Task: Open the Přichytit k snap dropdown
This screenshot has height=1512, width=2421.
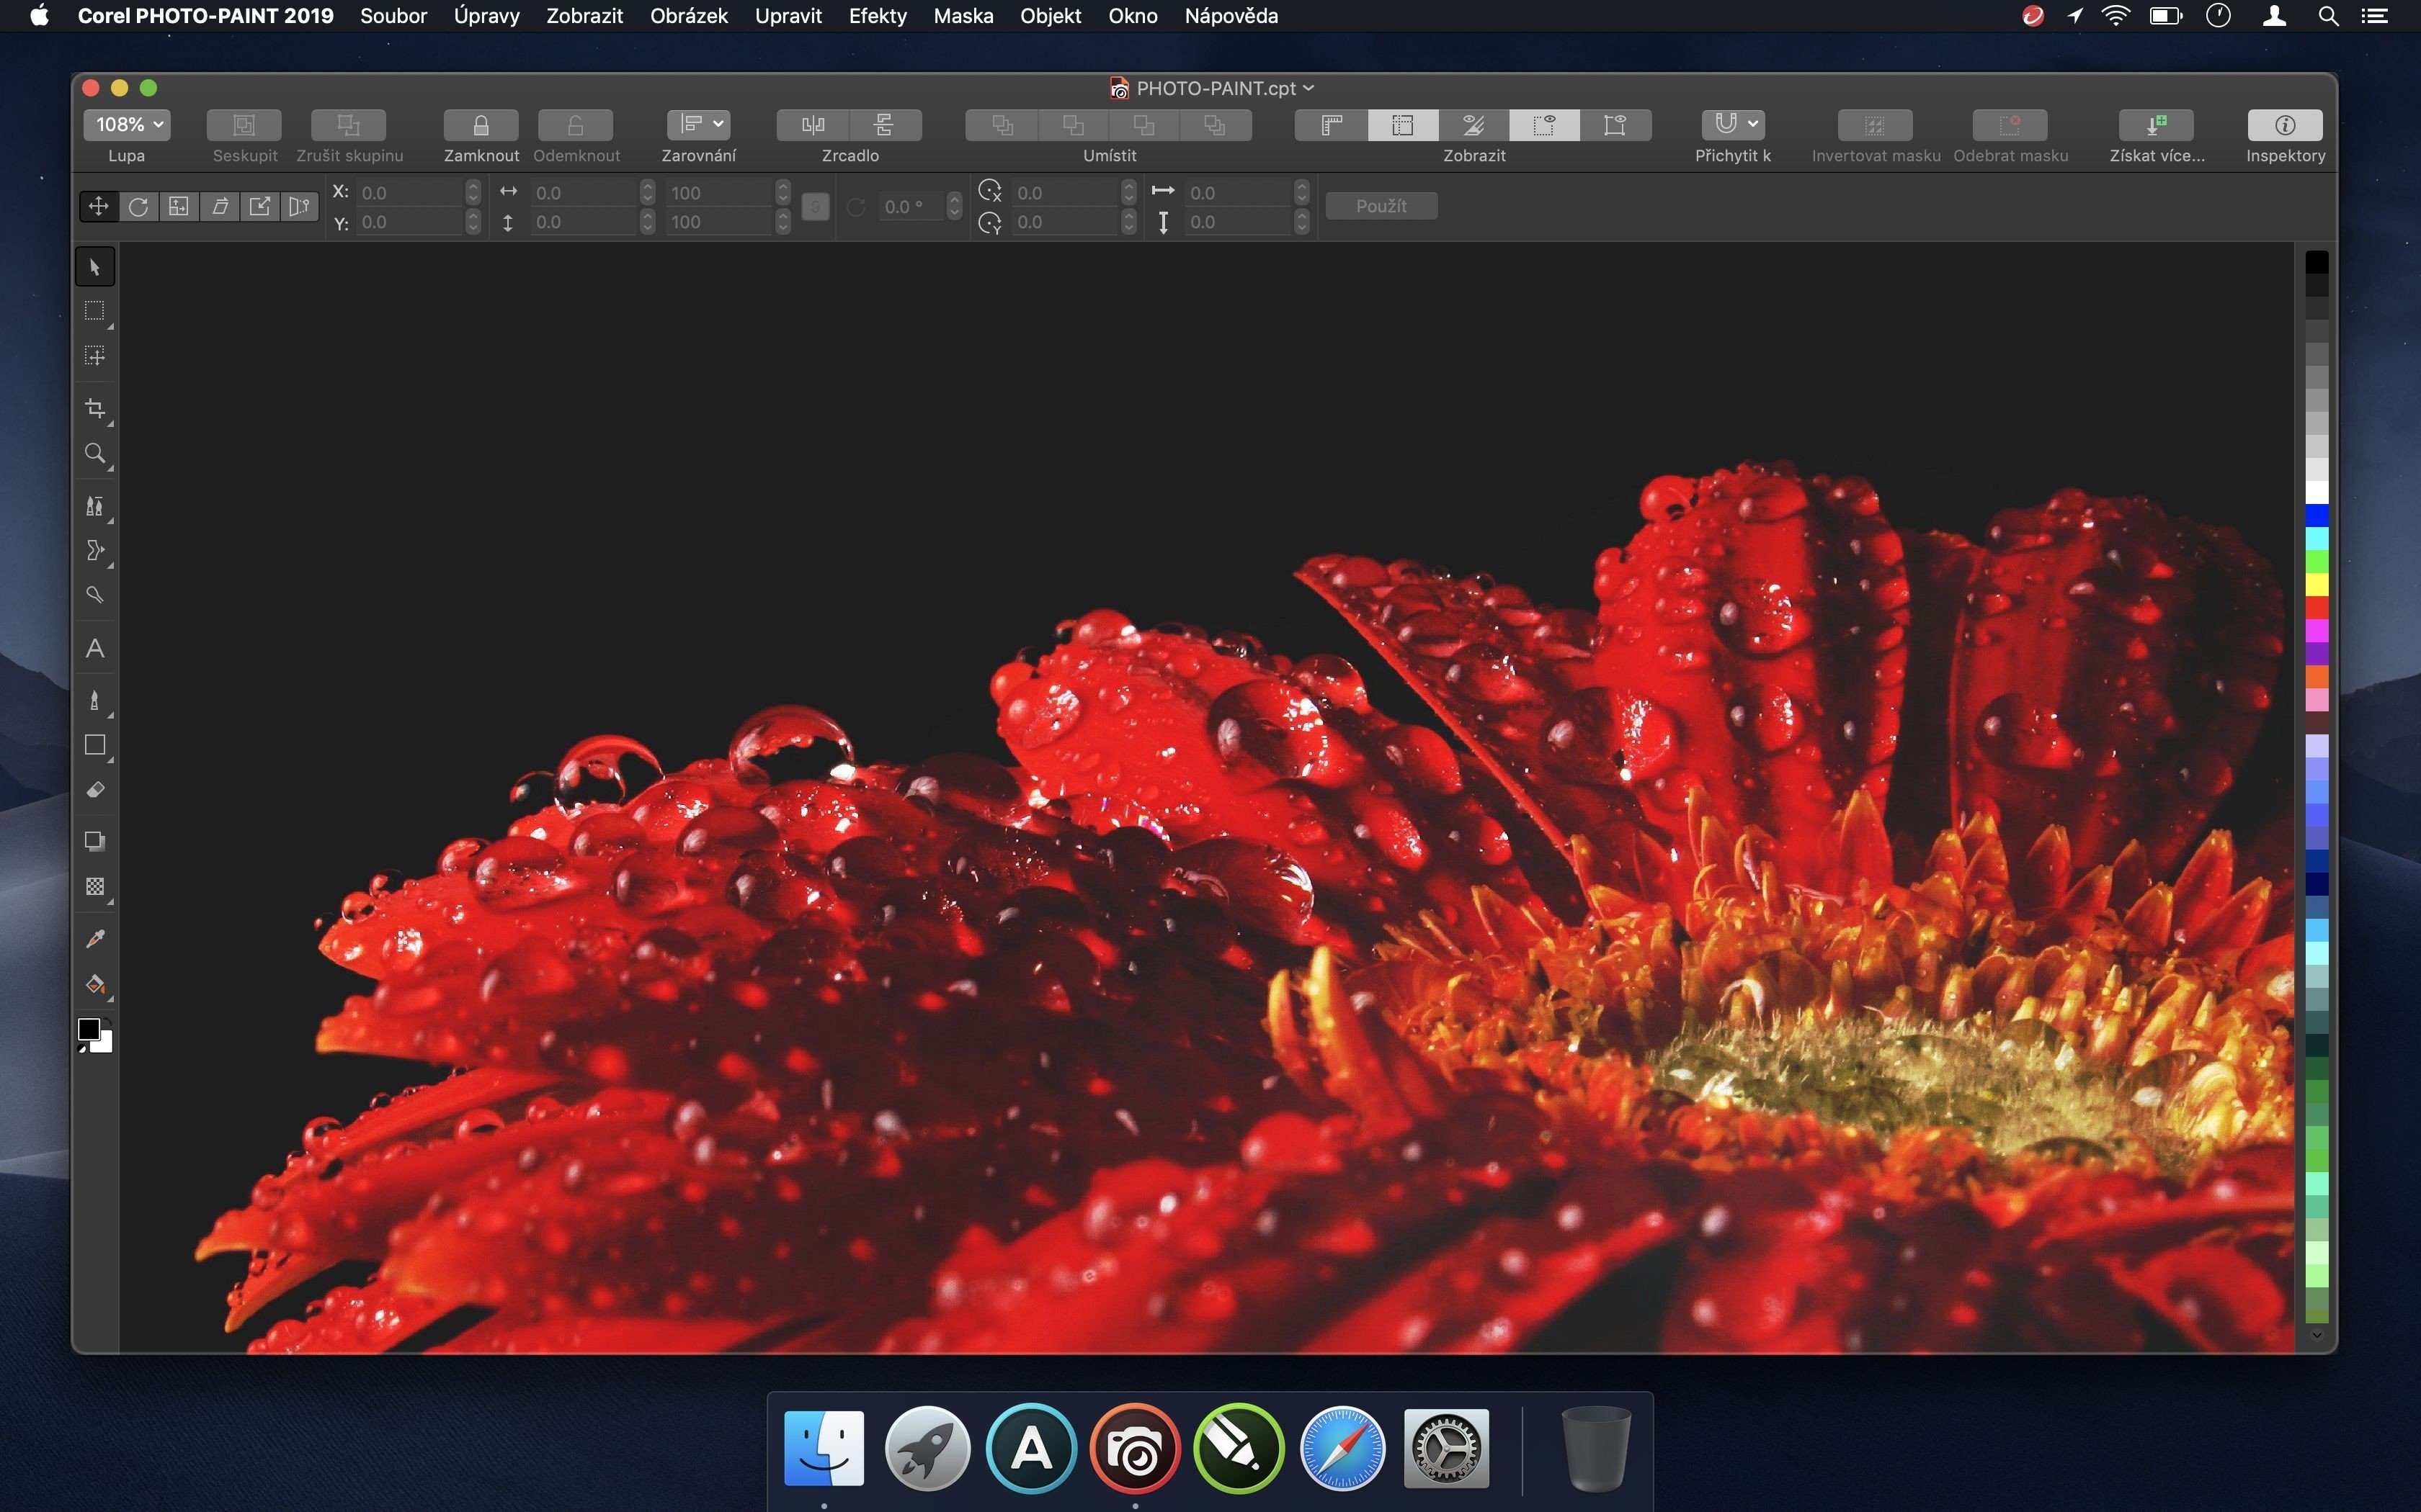Action: (1733, 124)
